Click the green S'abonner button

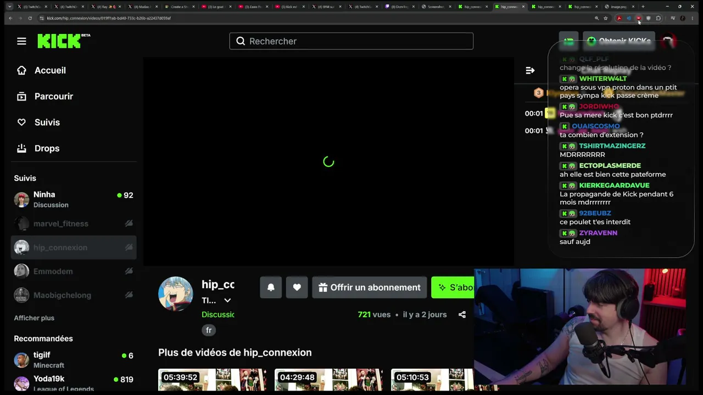tap(453, 287)
